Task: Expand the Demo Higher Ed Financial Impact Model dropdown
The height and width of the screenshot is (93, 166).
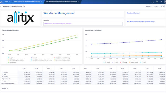Action: coord(28,2)
